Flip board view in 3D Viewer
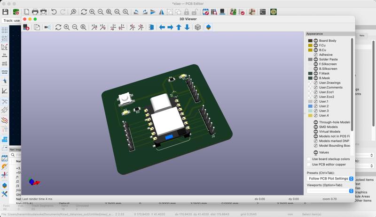 (x=151, y=27)
